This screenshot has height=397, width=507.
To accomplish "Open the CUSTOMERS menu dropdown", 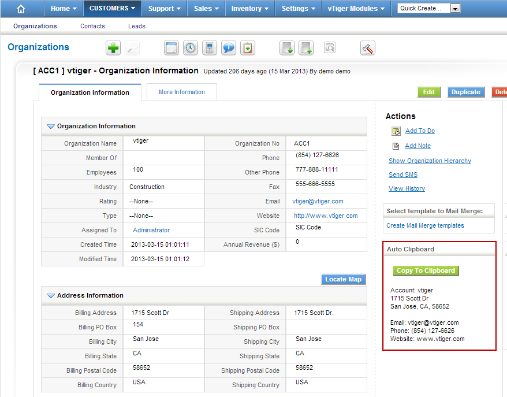I will pyautogui.click(x=112, y=9).
